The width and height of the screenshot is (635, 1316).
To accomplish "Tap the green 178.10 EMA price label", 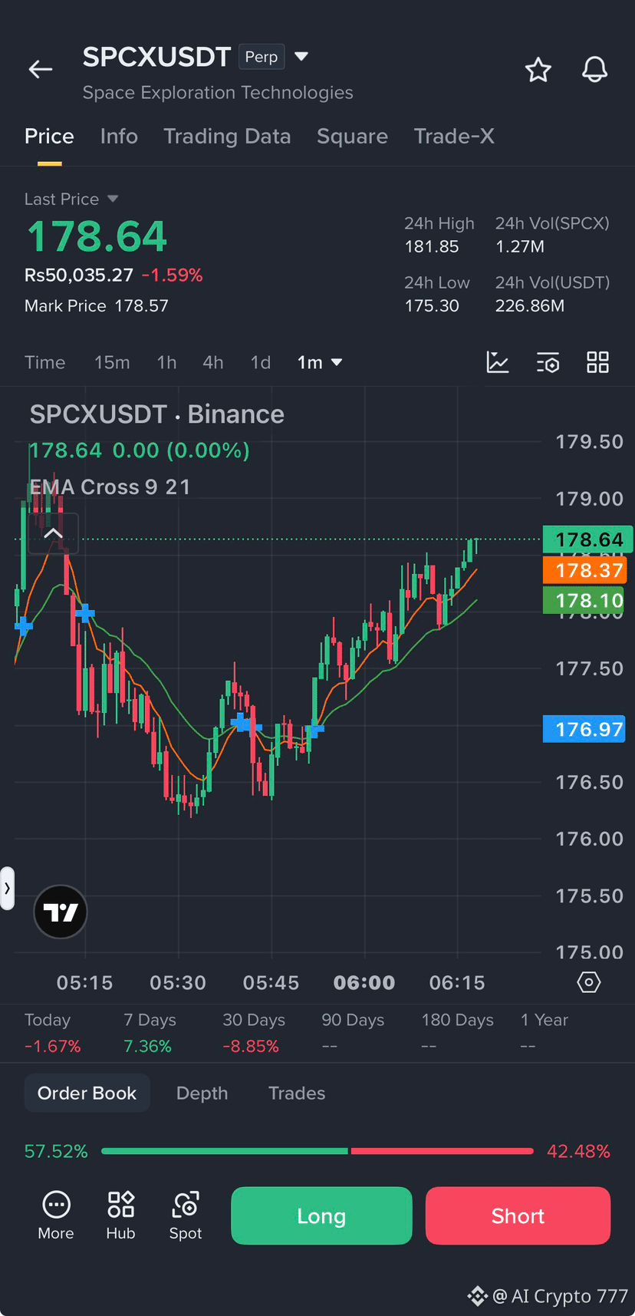I will click(584, 600).
